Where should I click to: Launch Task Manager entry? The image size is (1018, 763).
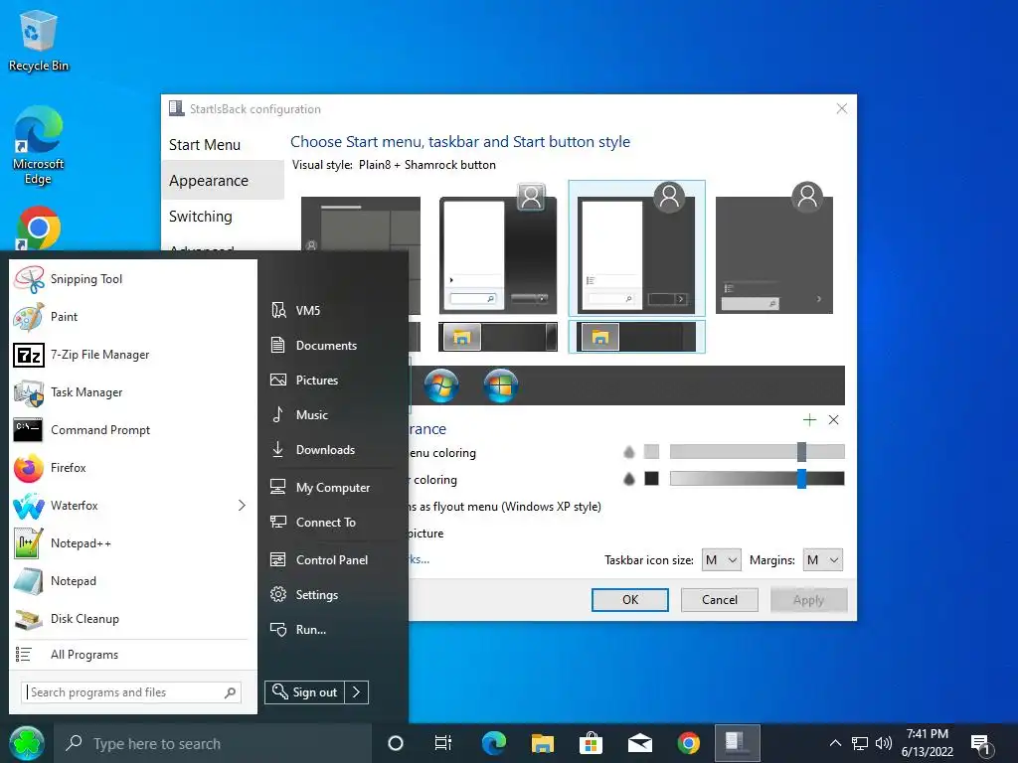point(132,391)
